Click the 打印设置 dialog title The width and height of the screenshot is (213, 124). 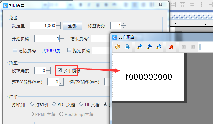click(x=17, y=6)
